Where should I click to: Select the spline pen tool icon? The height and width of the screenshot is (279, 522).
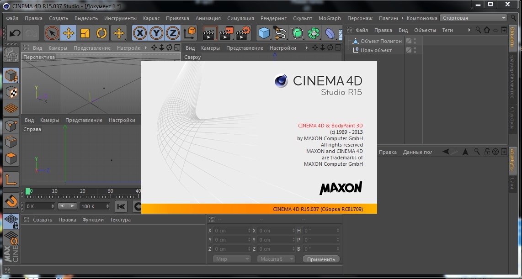[x=280, y=33]
